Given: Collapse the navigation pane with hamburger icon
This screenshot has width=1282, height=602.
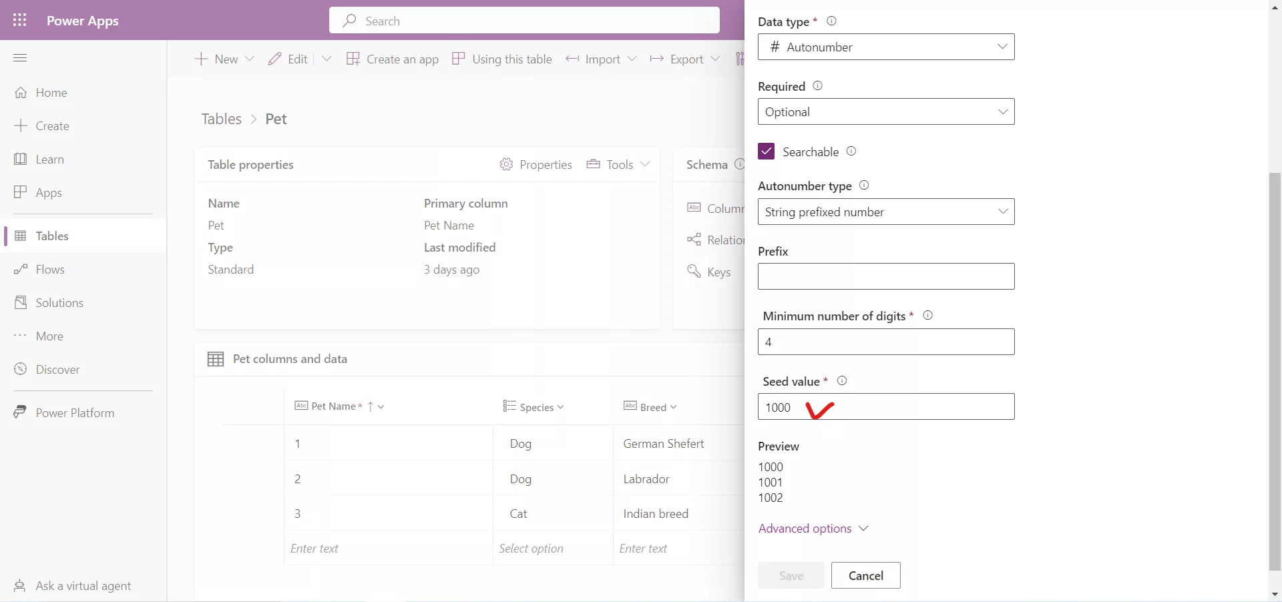Looking at the screenshot, I should tap(20, 58).
